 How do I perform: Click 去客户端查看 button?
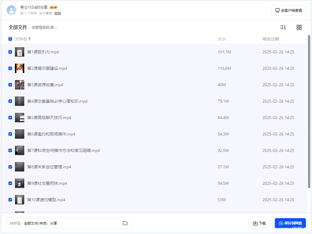[x=288, y=10]
